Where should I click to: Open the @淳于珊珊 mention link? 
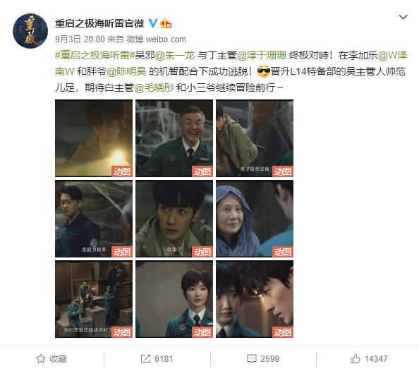(x=262, y=55)
